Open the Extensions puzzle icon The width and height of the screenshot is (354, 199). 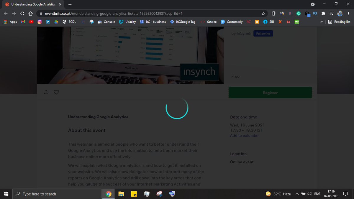(x=323, y=14)
